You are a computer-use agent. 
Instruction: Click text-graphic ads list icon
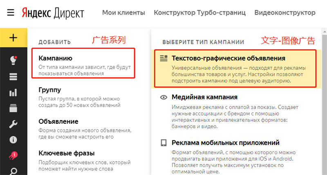(x=164, y=58)
